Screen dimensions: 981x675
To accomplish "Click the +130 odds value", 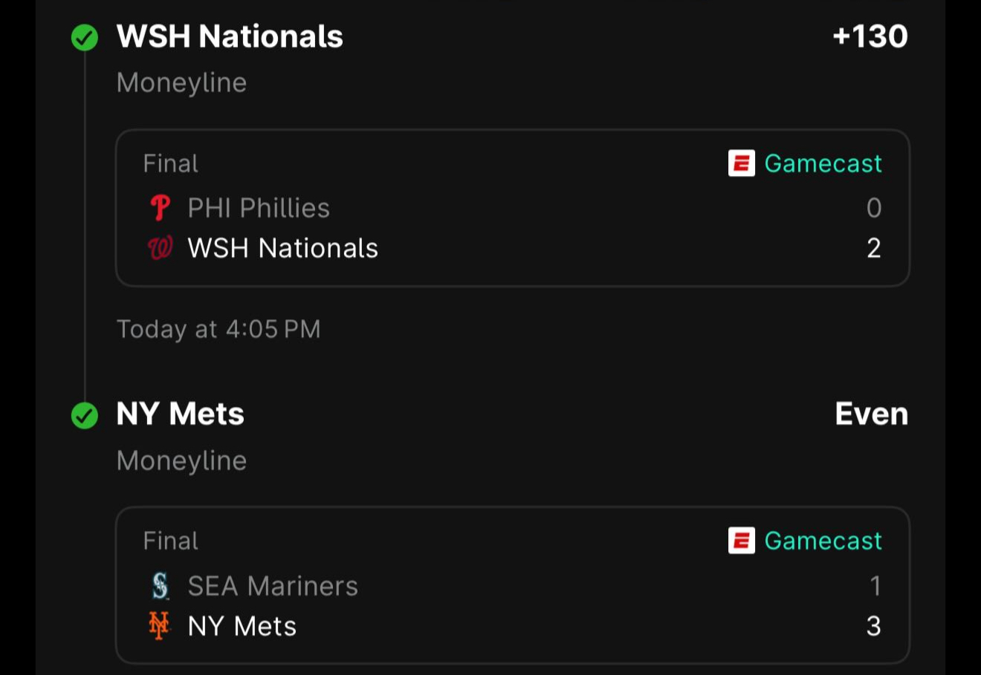I will pos(870,36).
